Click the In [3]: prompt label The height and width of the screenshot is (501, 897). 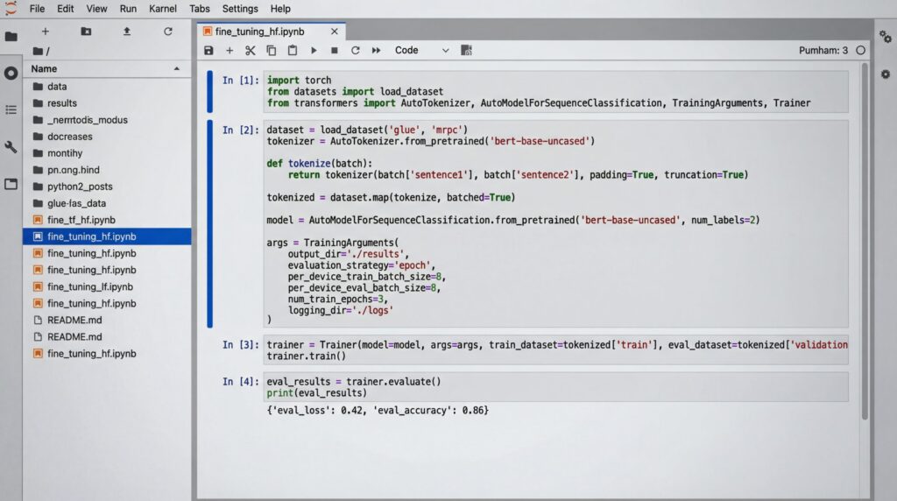pos(240,345)
